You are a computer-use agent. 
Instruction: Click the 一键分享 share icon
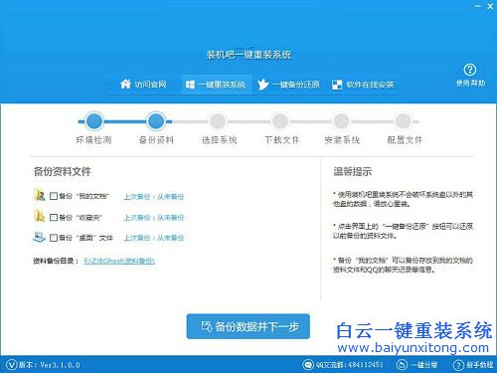pyautogui.click(x=402, y=365)
